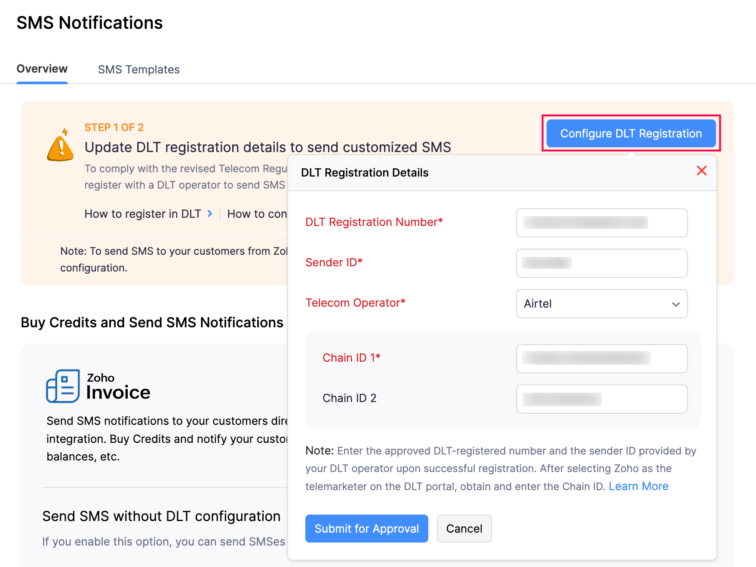Click the Zoho Invoice logo icon
Image resolution: width=756 pixels, height=567 pixels.
63,386
